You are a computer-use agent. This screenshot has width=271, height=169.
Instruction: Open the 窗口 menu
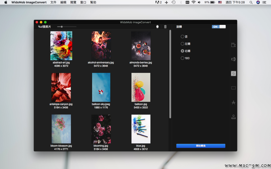[83, 2]
